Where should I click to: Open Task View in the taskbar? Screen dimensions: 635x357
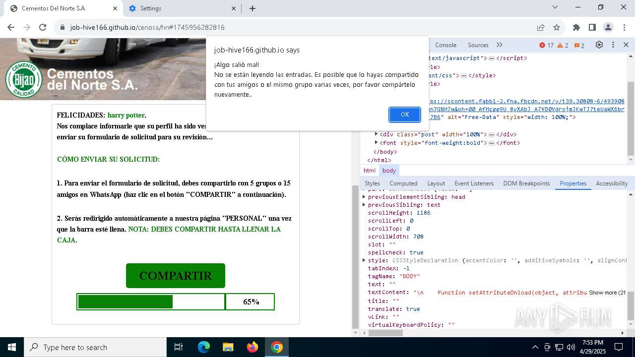[x=179, y=347]
